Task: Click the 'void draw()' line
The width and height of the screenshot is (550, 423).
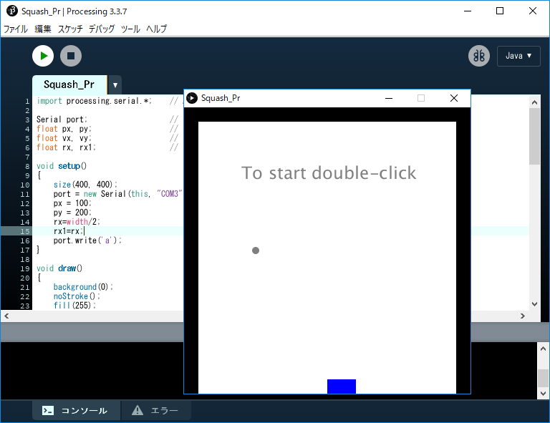Action: coord(59,268)
